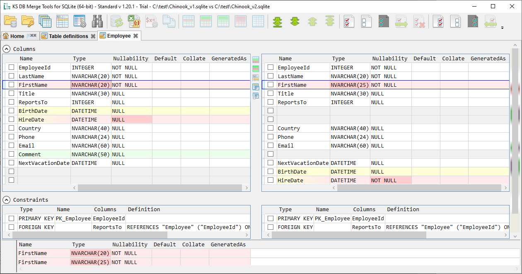Image resolution: width=522 pixels, height=274 pixels.
Task: Select the BirthDate checkbox in right grid
Action: pos(270,171)
